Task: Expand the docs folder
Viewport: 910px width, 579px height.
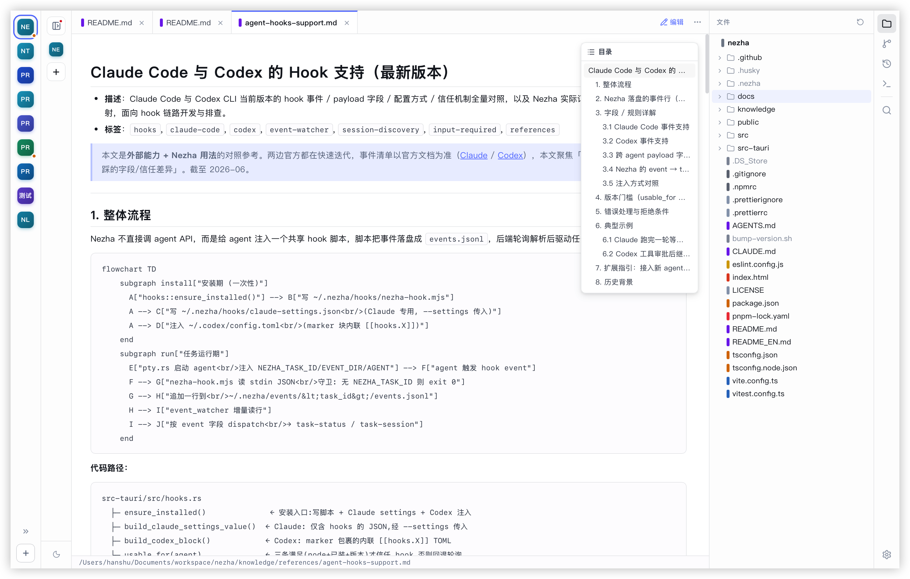Action: [x=791, y=96]
